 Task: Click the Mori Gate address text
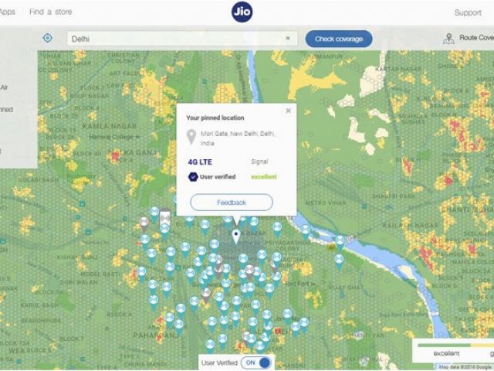(238, 138)
